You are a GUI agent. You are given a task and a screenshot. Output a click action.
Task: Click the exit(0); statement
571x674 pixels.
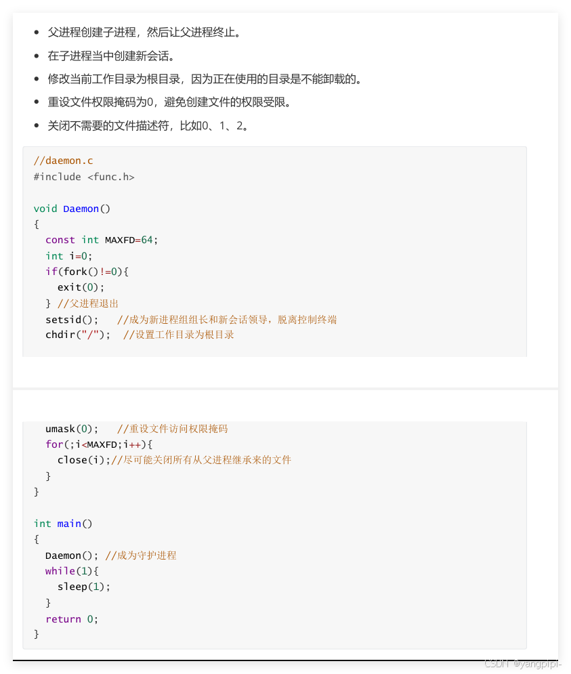click(x=81, y=287)
